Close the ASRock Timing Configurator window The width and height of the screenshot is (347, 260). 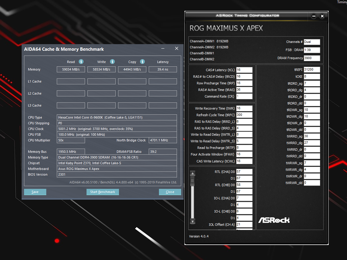322,16
